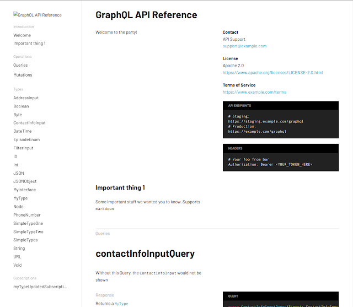The width and height of the screenshot is (353, 307).
Task: Click the GraphQL API Reference page title
Action: coord(146,15)
